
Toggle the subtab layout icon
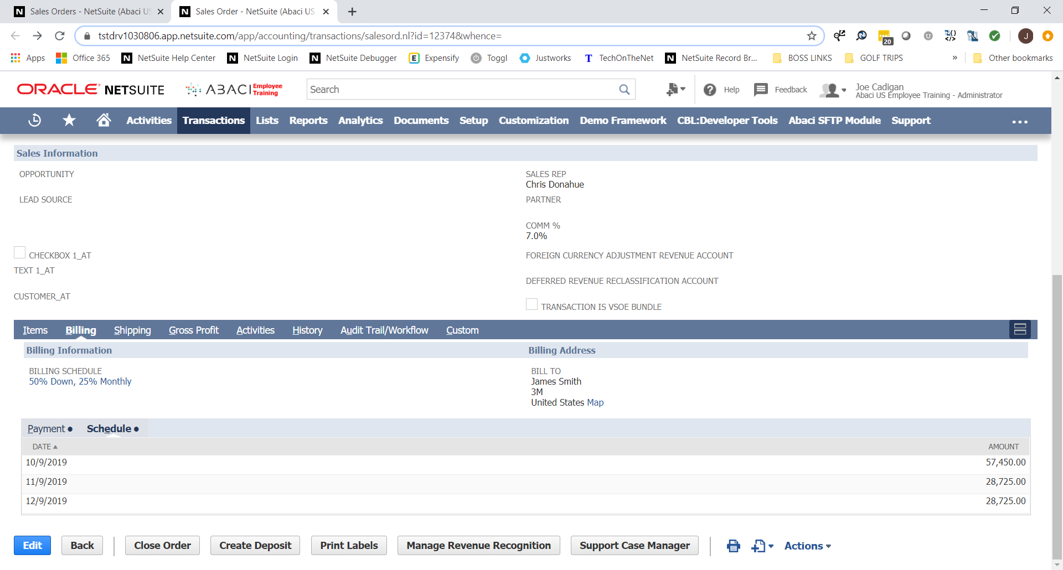coord(1020,329)
